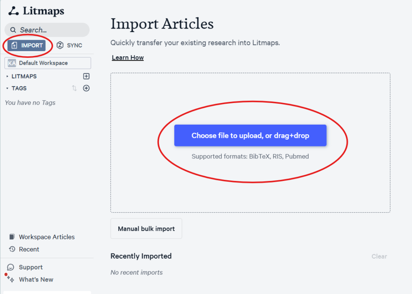This screenshot has width=412, height=294.
Task: Open the Support chat bubble icon
Action: point(10,267)
